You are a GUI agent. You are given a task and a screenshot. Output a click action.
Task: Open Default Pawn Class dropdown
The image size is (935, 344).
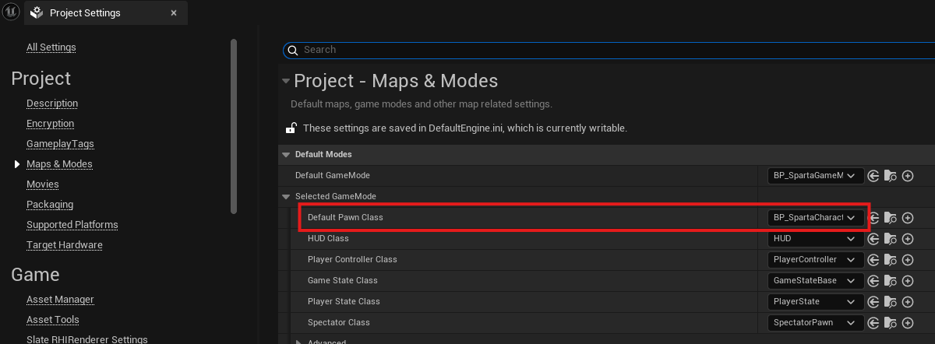[x=816, y=218]
